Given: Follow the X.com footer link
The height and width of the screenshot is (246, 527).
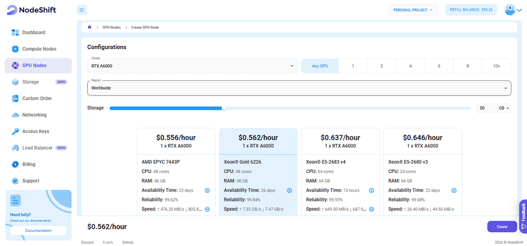Looking at the screenshot, I should (108, 242).
